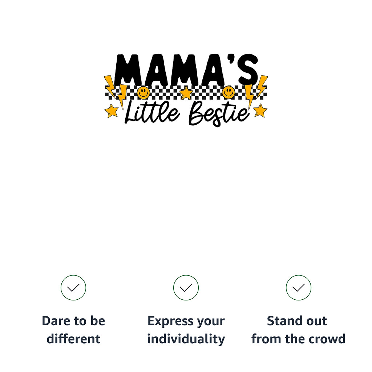Click the "Express your individuality" text
Viewport: 372px width, 372px height.
pyautogui.click(x=186, y=330)
